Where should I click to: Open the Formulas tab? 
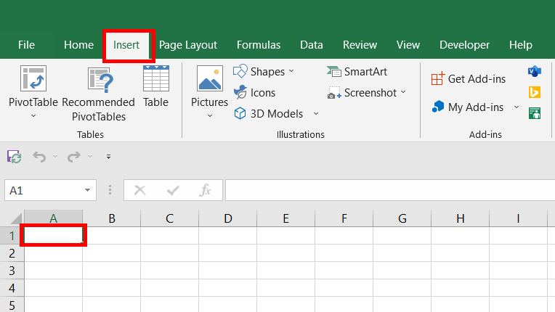coord(259,45)
